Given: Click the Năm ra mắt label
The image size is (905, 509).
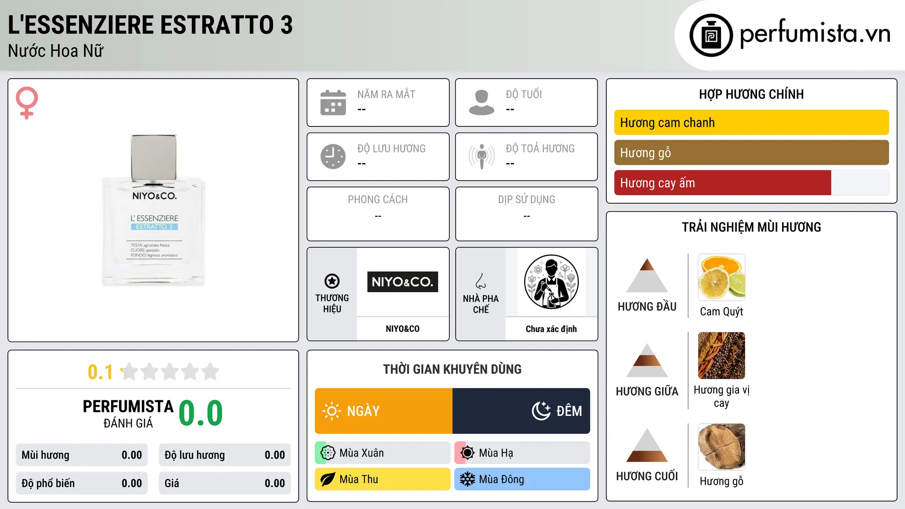Looking at the screenshot, I should (386, 94).
